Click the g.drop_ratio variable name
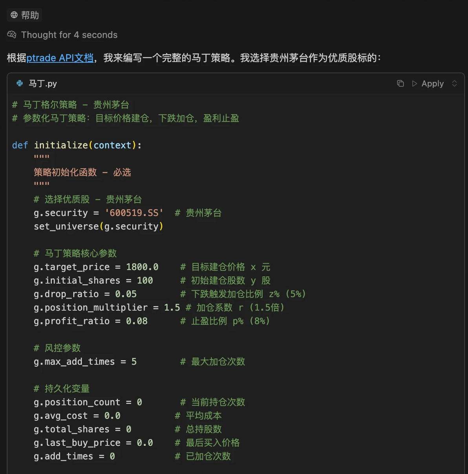The width and height of the screenshot is (468, 474). click(x=66, y=294)
